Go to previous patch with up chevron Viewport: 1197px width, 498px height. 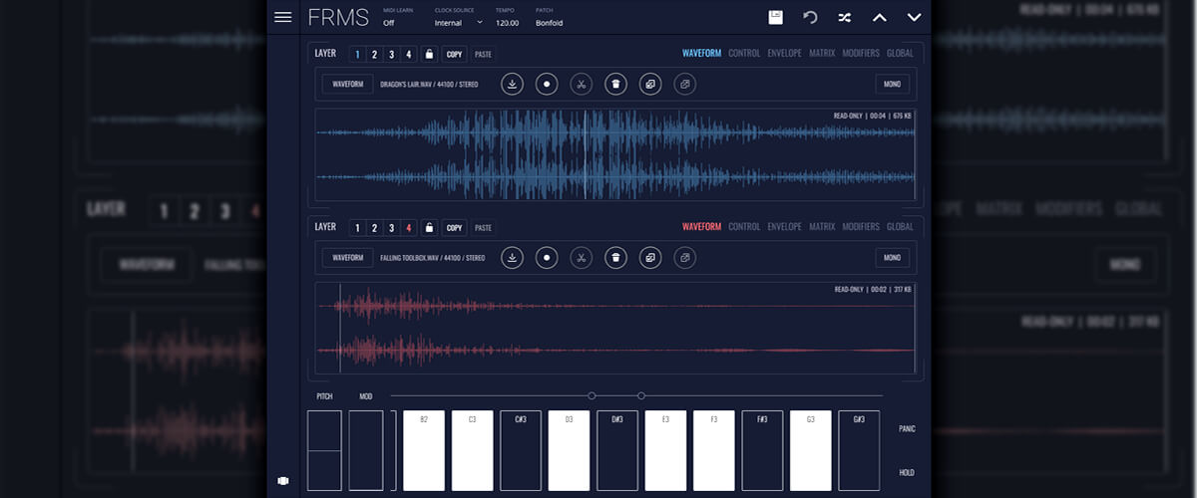(x=879, y=17)
